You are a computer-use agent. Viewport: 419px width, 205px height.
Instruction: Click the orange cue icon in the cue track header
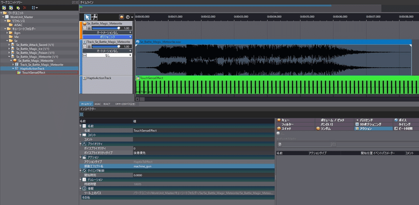(85, 24)
